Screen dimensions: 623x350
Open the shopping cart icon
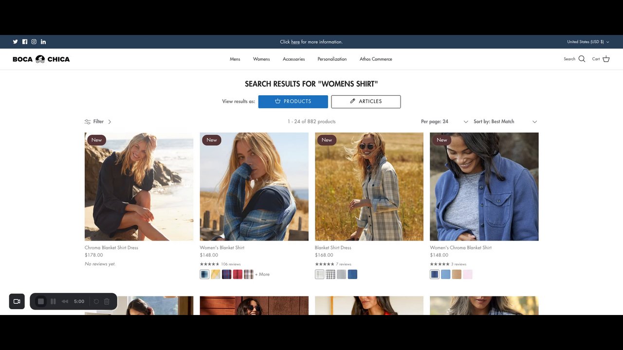tap(606, 59)
